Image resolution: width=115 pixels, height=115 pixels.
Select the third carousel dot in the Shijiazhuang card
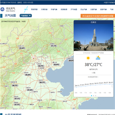96,96
